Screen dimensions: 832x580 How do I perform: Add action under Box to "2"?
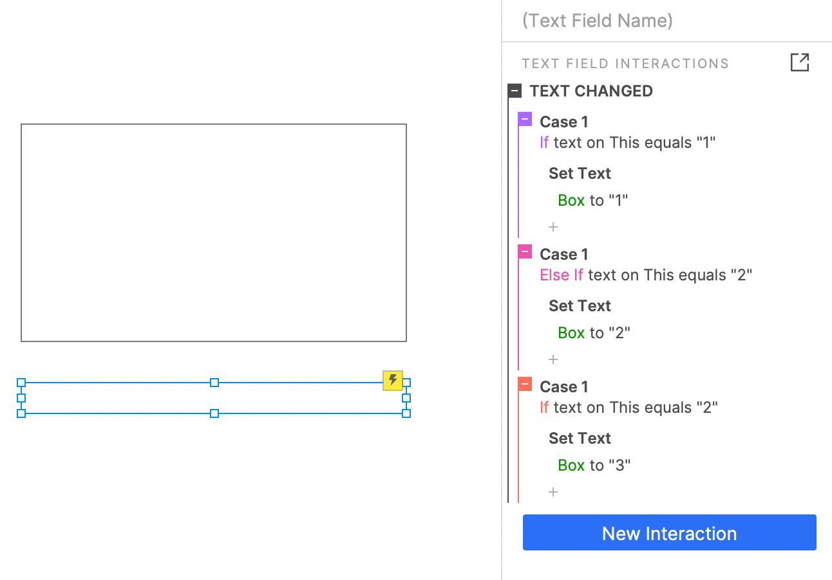pos(553,359)
